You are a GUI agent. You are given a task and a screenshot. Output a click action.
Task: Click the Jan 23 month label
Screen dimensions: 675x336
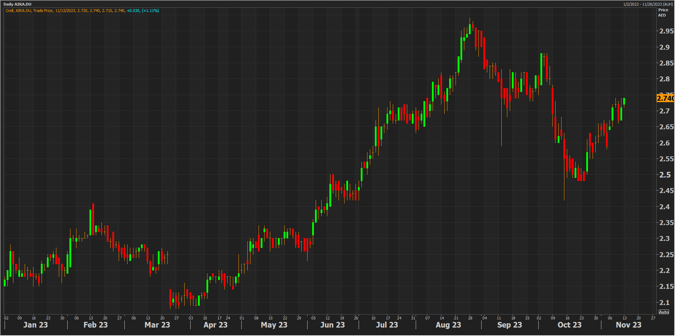(x=35, y=325)
